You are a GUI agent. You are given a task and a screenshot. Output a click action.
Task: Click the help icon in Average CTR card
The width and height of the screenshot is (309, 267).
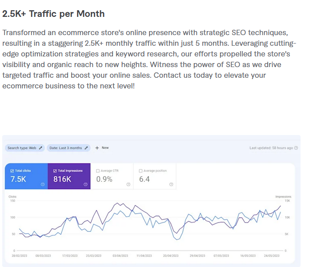[128, 184]
